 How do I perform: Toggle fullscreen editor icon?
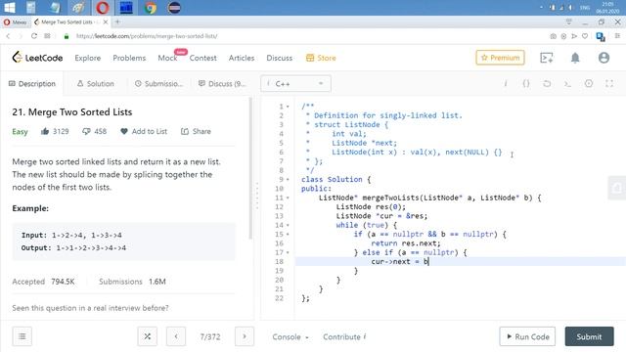click(x=609, y=83)
